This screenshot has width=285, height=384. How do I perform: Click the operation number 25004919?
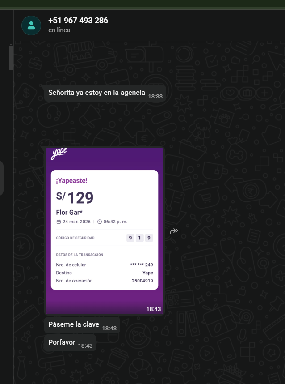[142, 281]
